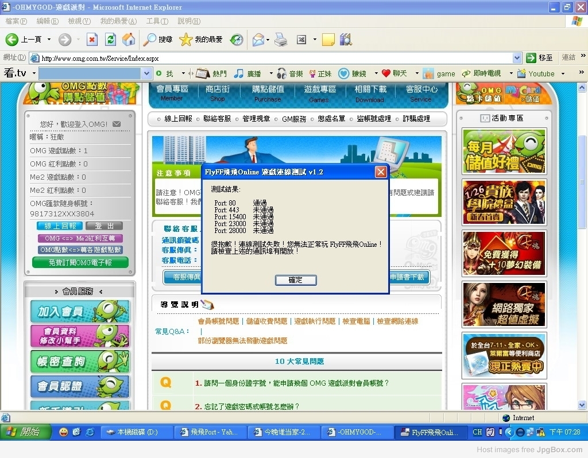Expand the 看.tv search box dropdown

click(146, 73)
